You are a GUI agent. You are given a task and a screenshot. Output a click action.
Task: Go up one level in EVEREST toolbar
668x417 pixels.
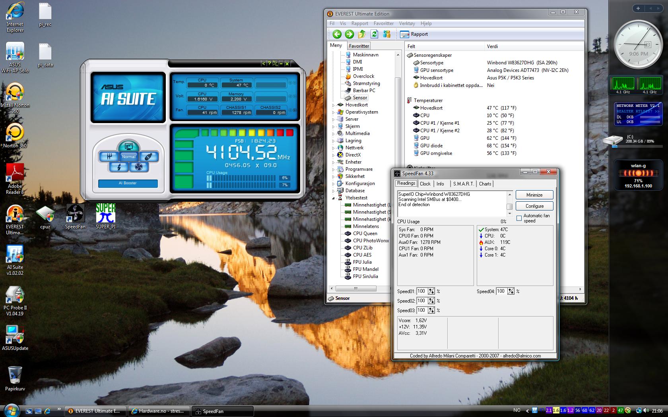coord(362,34)
